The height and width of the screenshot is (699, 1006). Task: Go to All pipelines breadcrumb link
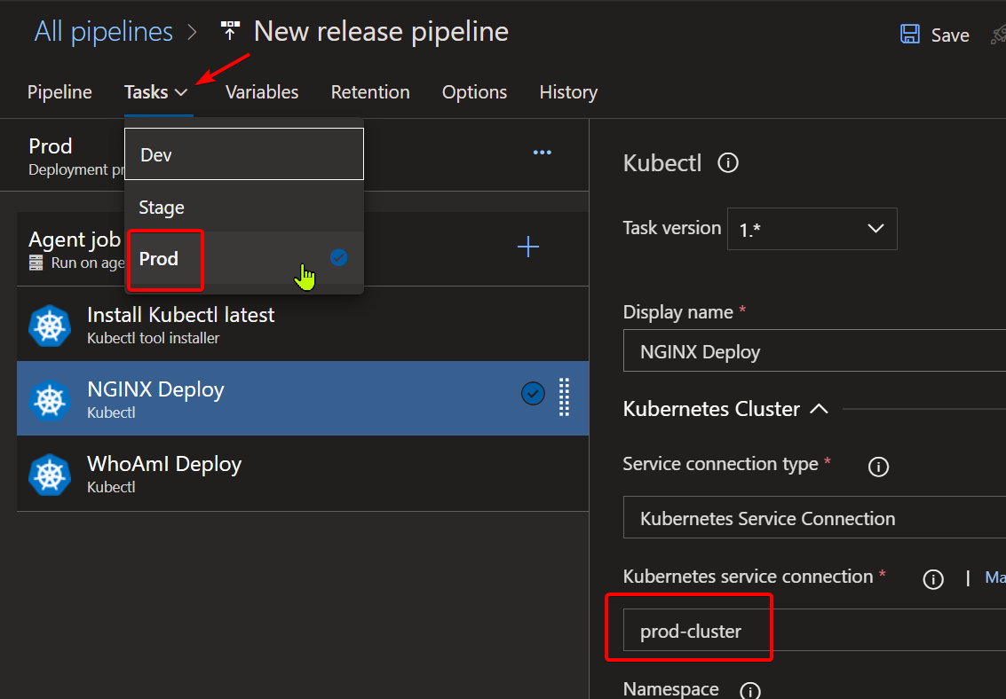[103, 32]
